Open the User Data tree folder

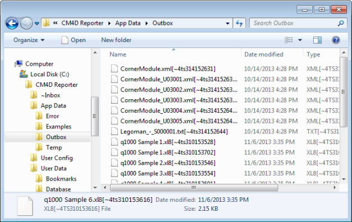[x=53, y=168]
